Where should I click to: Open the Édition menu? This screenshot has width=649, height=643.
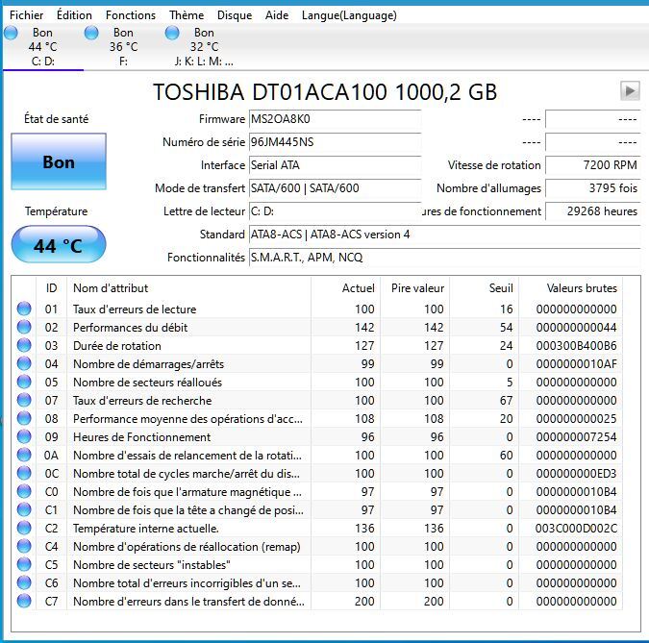74,15
